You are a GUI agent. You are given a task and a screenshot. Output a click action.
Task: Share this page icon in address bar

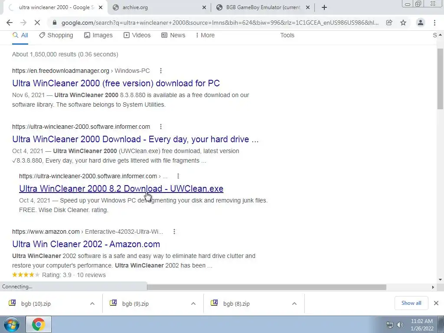point(389,23)
